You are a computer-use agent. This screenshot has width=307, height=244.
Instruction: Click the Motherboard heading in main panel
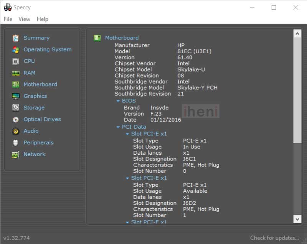122,38
